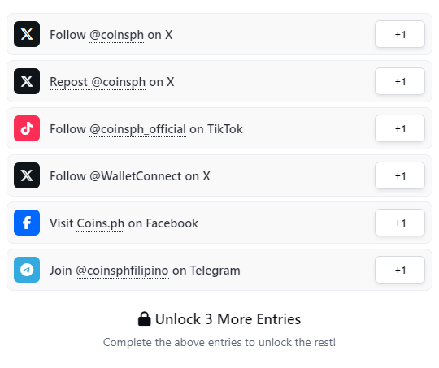Click the Facebook icon
Image resolution: width=439 pixels, height=368 pixels.
click(x=27, y=223)
